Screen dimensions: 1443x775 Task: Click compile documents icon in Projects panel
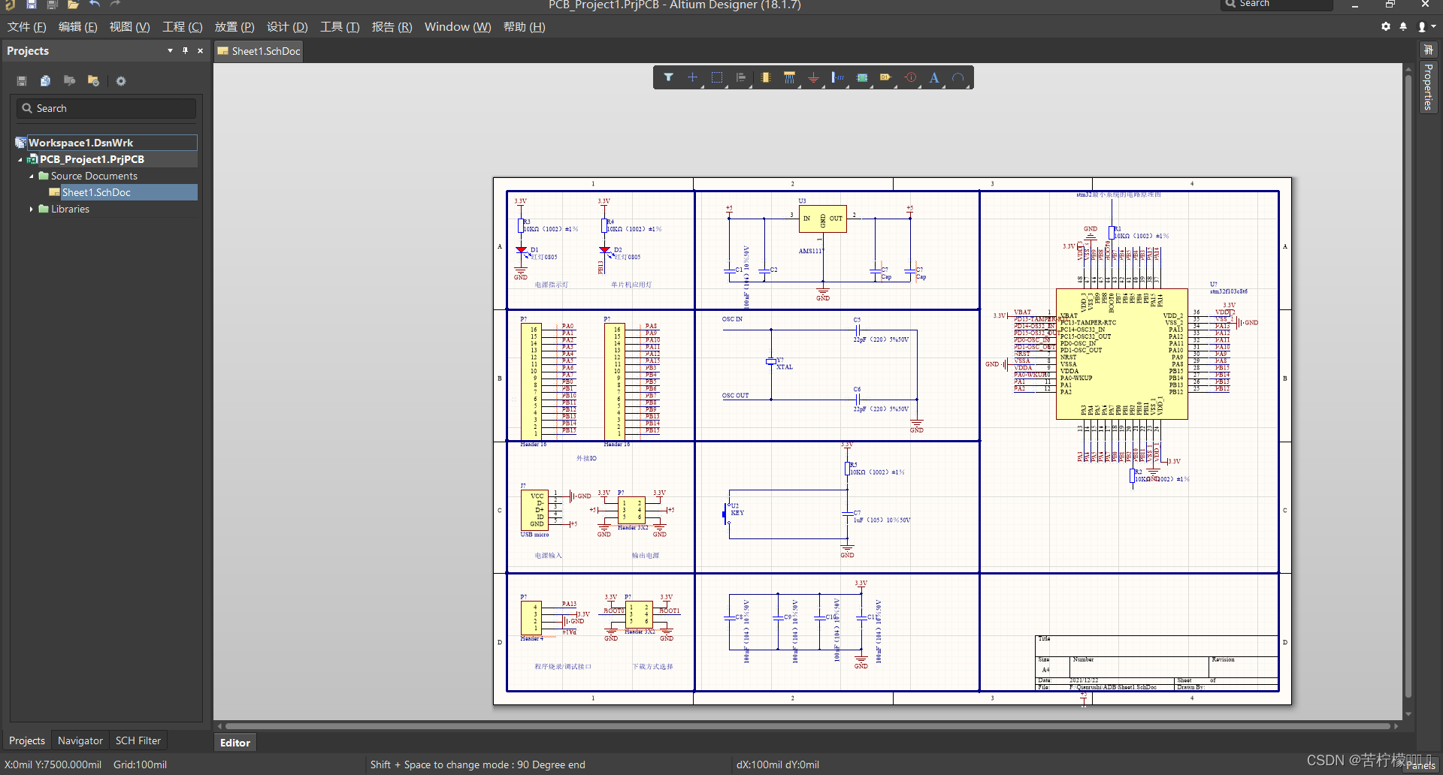coord(45,81)
